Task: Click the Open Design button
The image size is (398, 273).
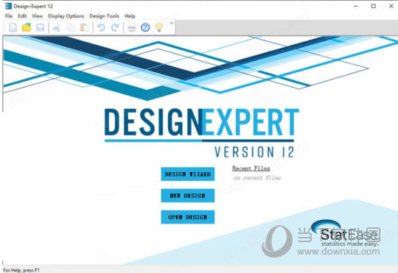Action: pyautogui.click(x=188, y=217)
